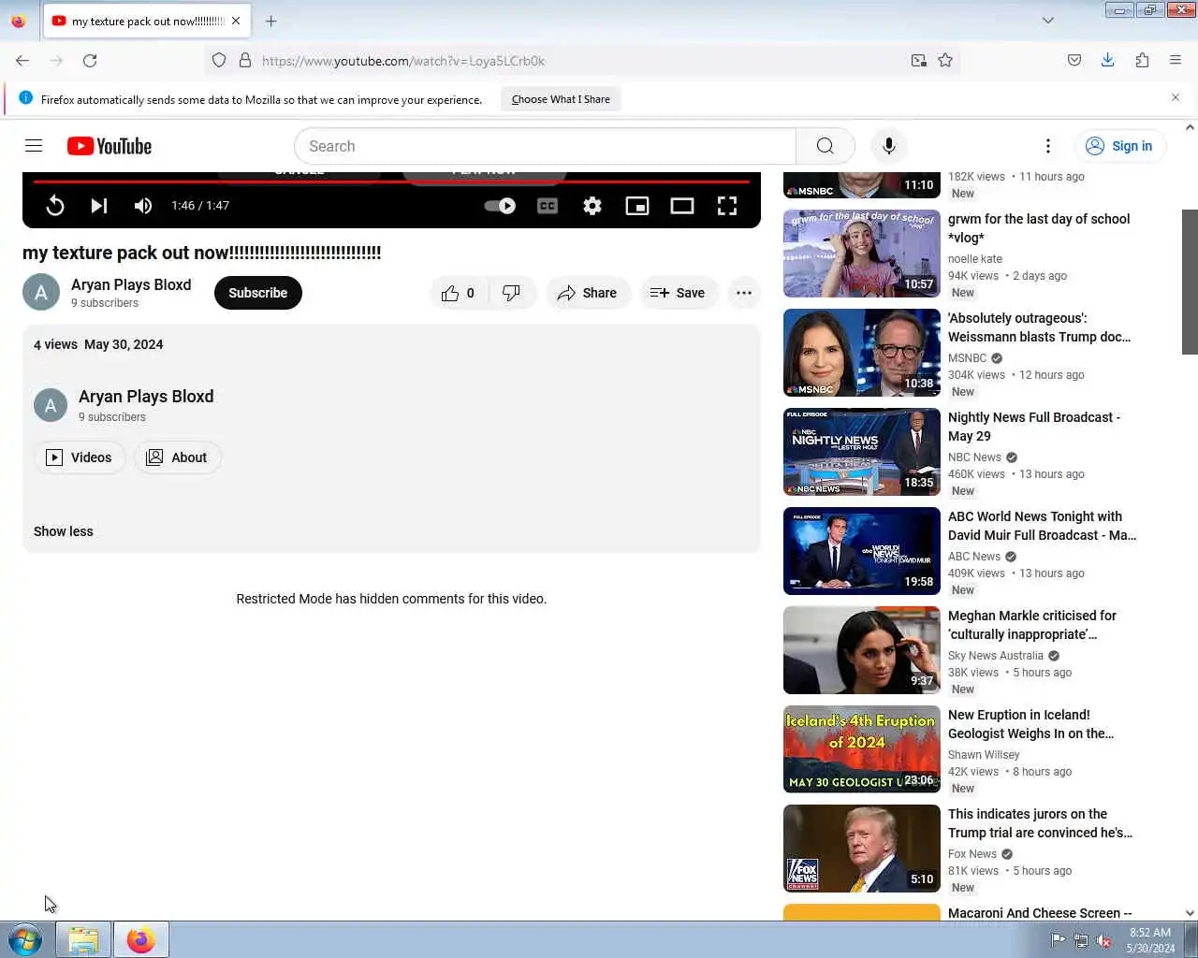The image size is (1198, 958).
Task: Open the extensions puzzle icon
Action: (x=1142, y=61)
